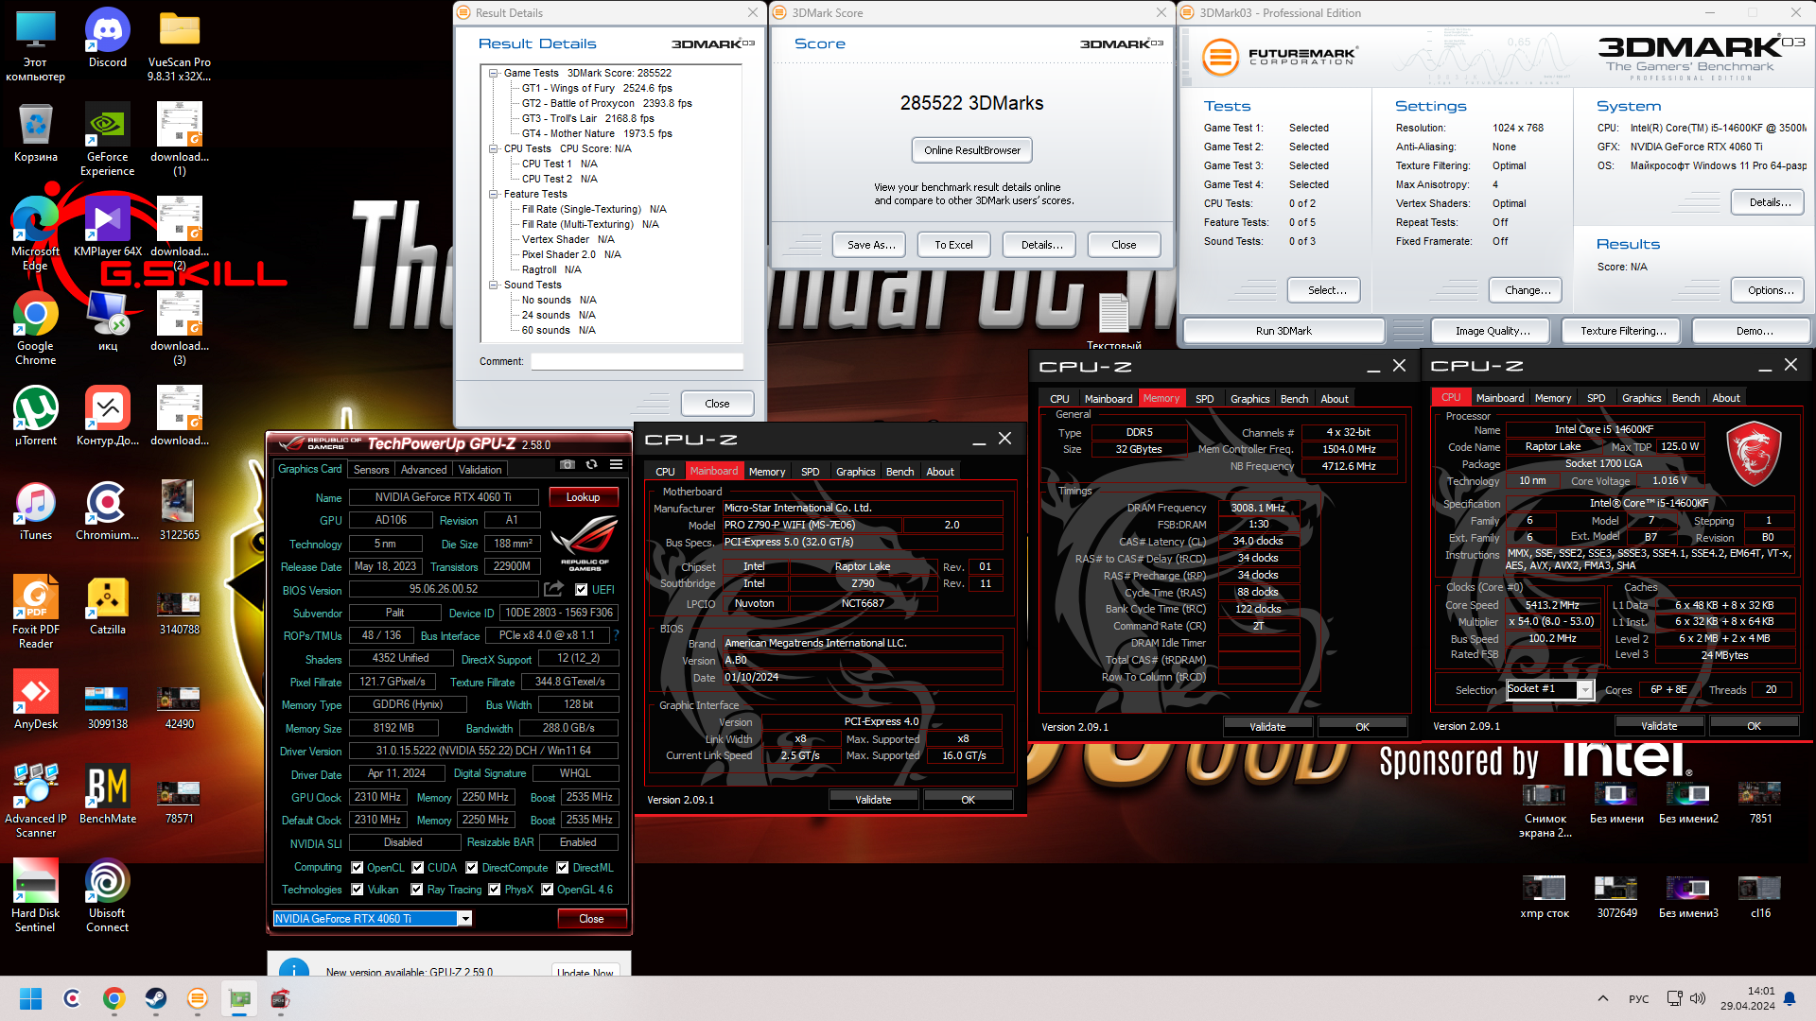Open the Discord desktop shortcut

tap(108, 38)
